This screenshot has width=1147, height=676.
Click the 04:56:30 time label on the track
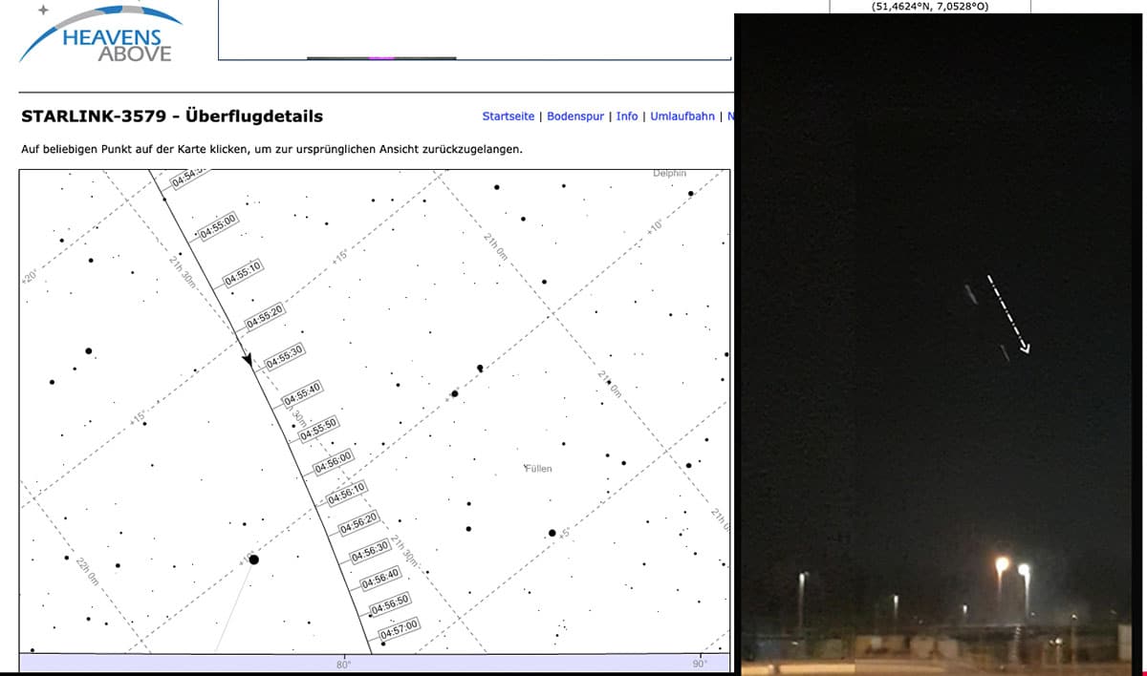371,551
